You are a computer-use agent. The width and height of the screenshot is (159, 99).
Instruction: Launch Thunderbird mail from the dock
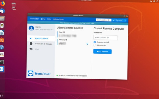tap(2, 11)
